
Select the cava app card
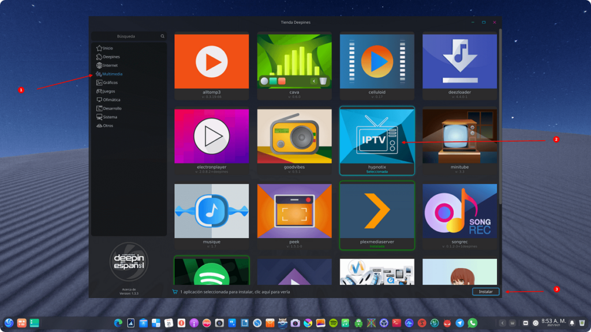click(x=294, y=66)
